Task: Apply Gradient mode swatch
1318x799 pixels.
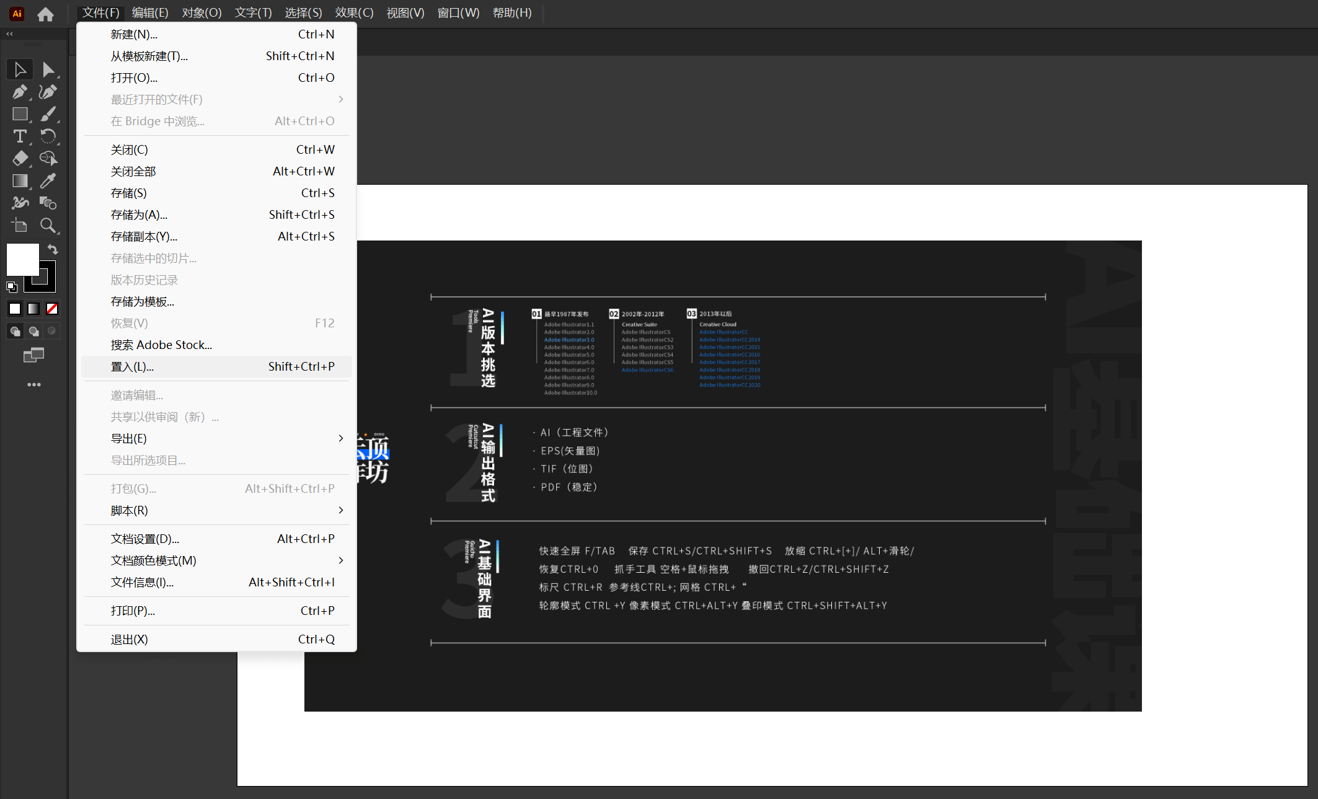Action: tap(33, 309)
